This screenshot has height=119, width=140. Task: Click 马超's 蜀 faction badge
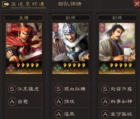point(57,68)
